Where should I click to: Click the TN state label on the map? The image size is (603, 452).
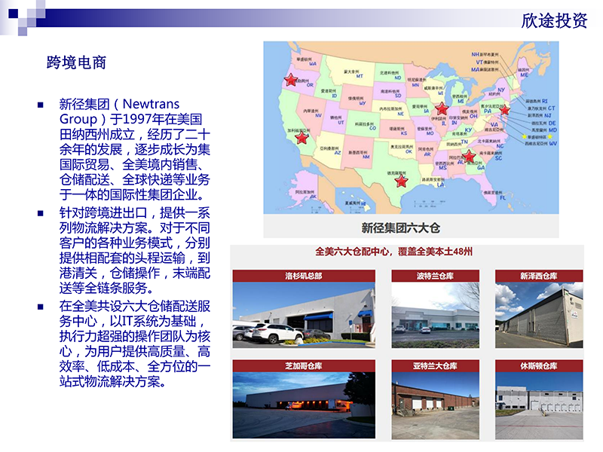click(464, 142)
